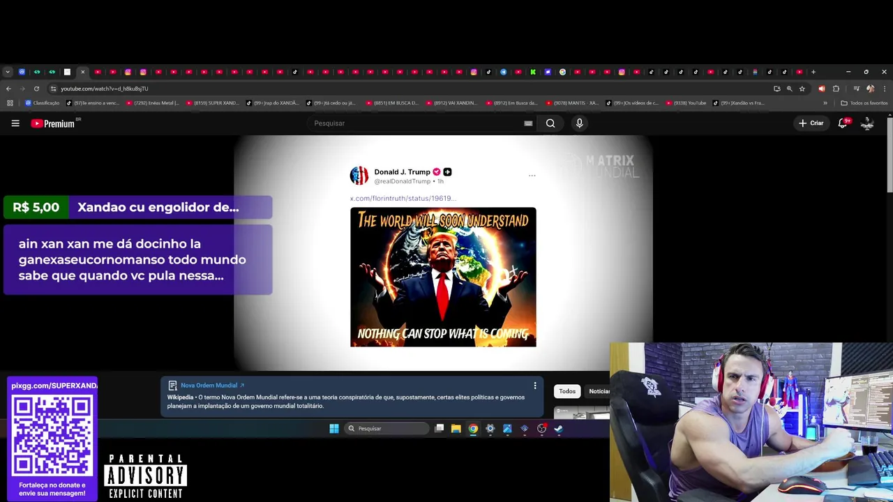Open the '(9338) YouTube' bookmark
This screenshot has width=893, height=502.
coord(686,103)
